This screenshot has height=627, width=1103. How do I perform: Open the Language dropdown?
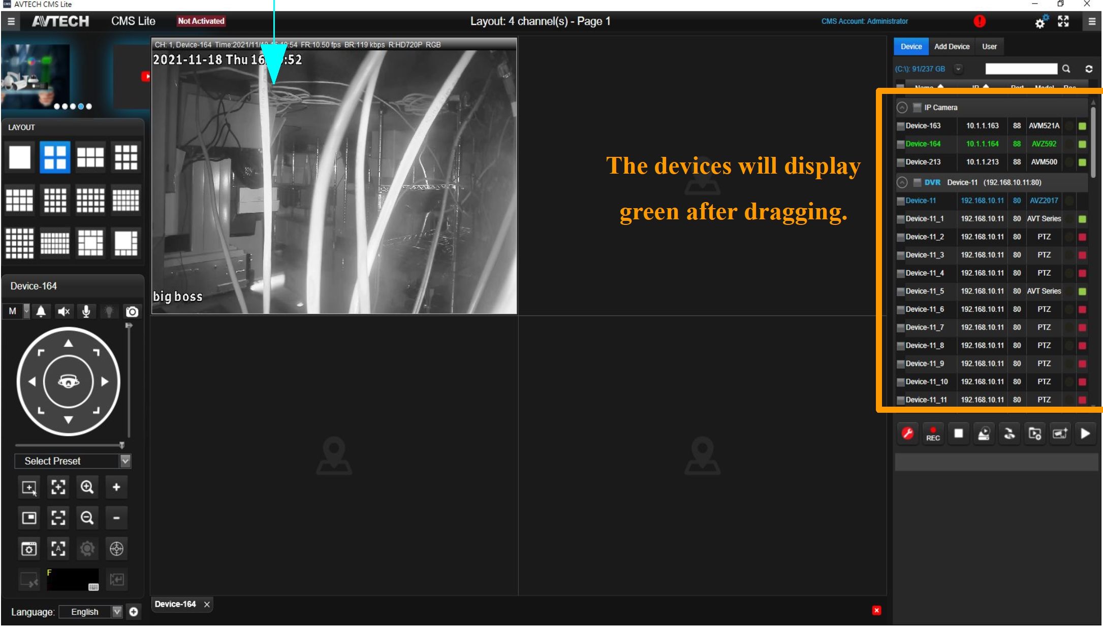(117, 612)
